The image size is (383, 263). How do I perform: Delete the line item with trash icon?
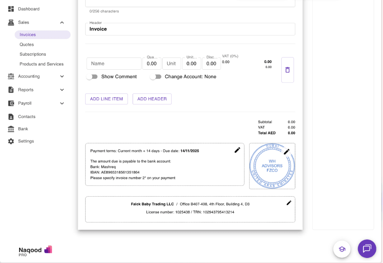pyautogui.click(x=288, y=70)
